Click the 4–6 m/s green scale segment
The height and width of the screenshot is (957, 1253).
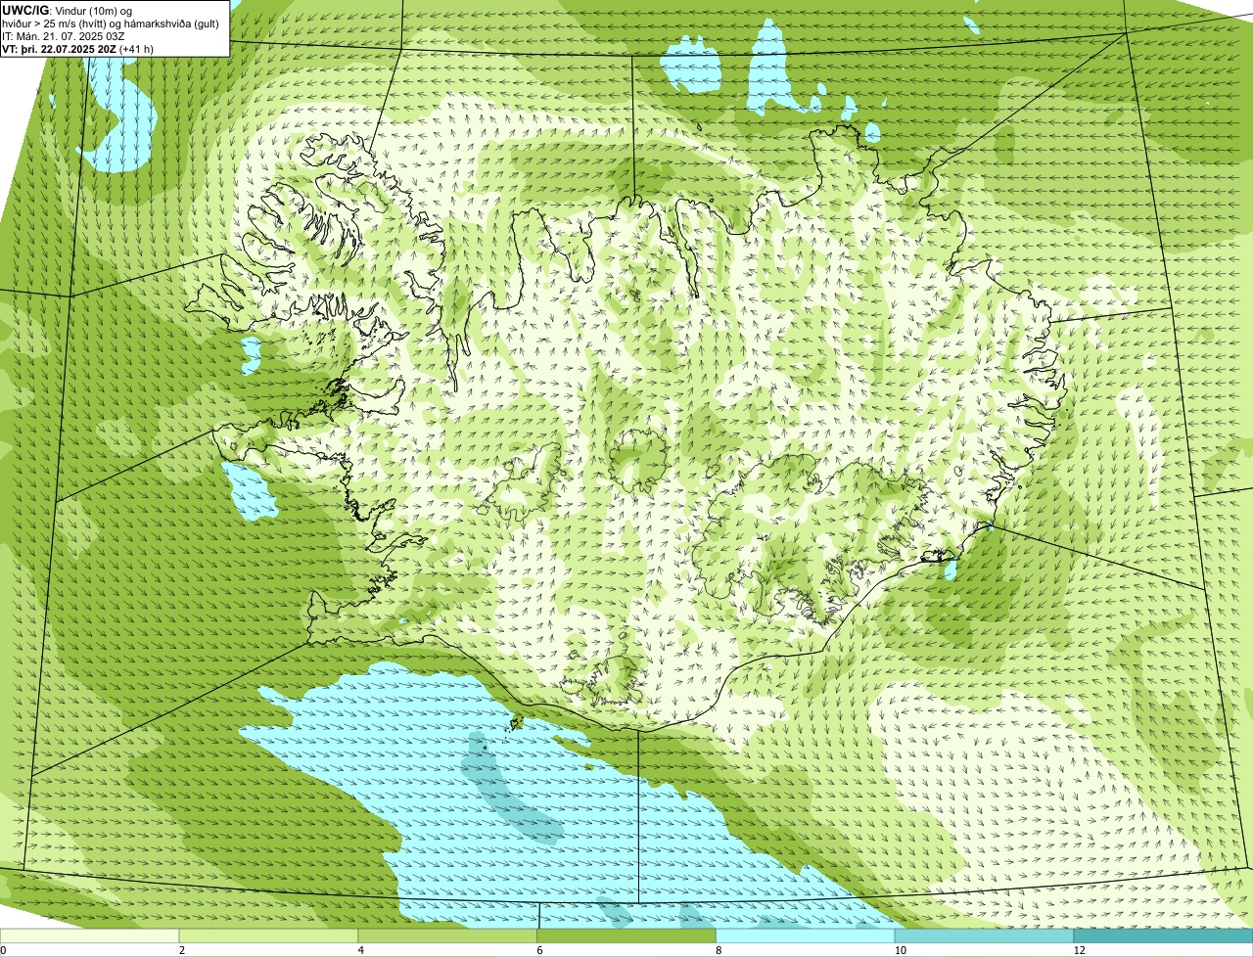point(448,935)
